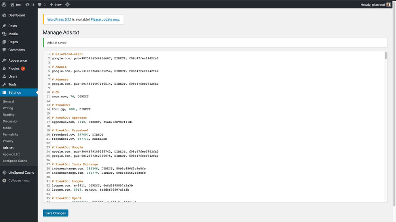Image resolution: width=396 pixels, height=222 pixels.
Task: Visit the test site home link
Action: click(16, 4)
